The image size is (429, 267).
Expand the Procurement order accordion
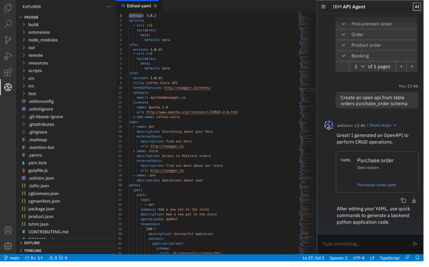point(376,24)
